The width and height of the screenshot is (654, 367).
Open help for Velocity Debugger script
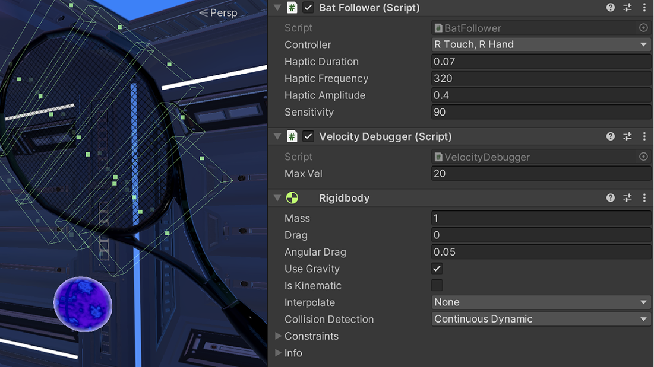click(x=610, y=136)
